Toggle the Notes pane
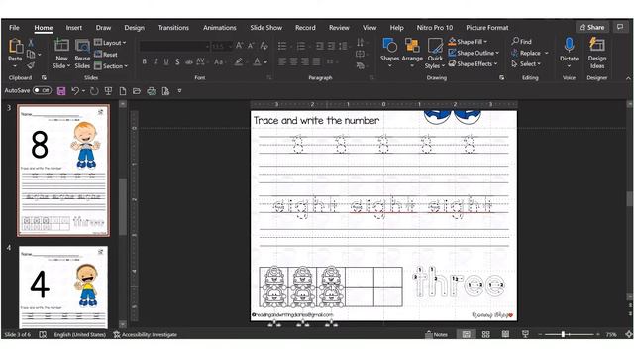Screen dimensions: 634x357 pos(436,334)
